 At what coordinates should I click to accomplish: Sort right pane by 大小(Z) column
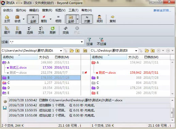(x=134, y=57)
